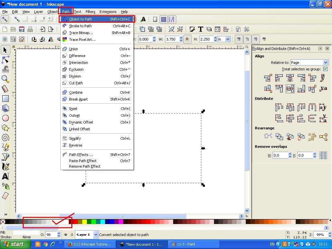Open the Relative to Page dropdown
The height and width of the screenshot is (249, 332).
[309, 63]
